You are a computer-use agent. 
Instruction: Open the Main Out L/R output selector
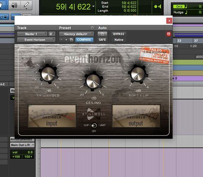21,145
